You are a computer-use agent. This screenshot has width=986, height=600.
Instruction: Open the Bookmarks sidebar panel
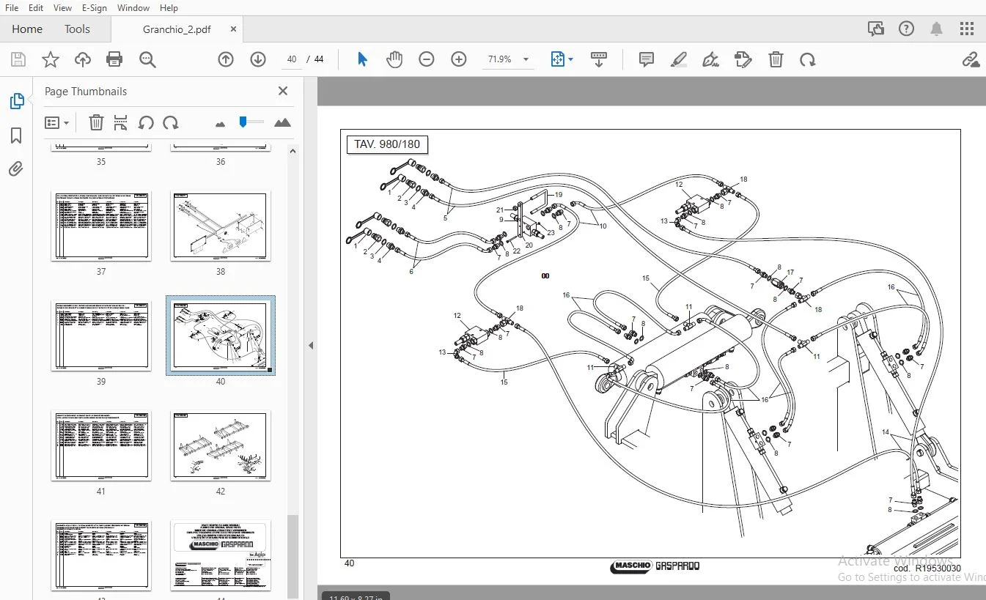[x=16, y=136]
